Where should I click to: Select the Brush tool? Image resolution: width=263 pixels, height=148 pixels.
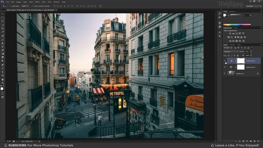2,39
